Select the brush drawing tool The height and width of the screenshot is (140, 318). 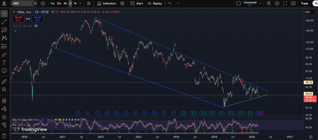click(4, 54)
